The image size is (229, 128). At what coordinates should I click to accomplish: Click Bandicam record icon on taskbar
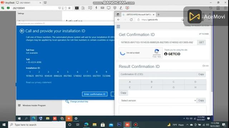coord(136,124)
